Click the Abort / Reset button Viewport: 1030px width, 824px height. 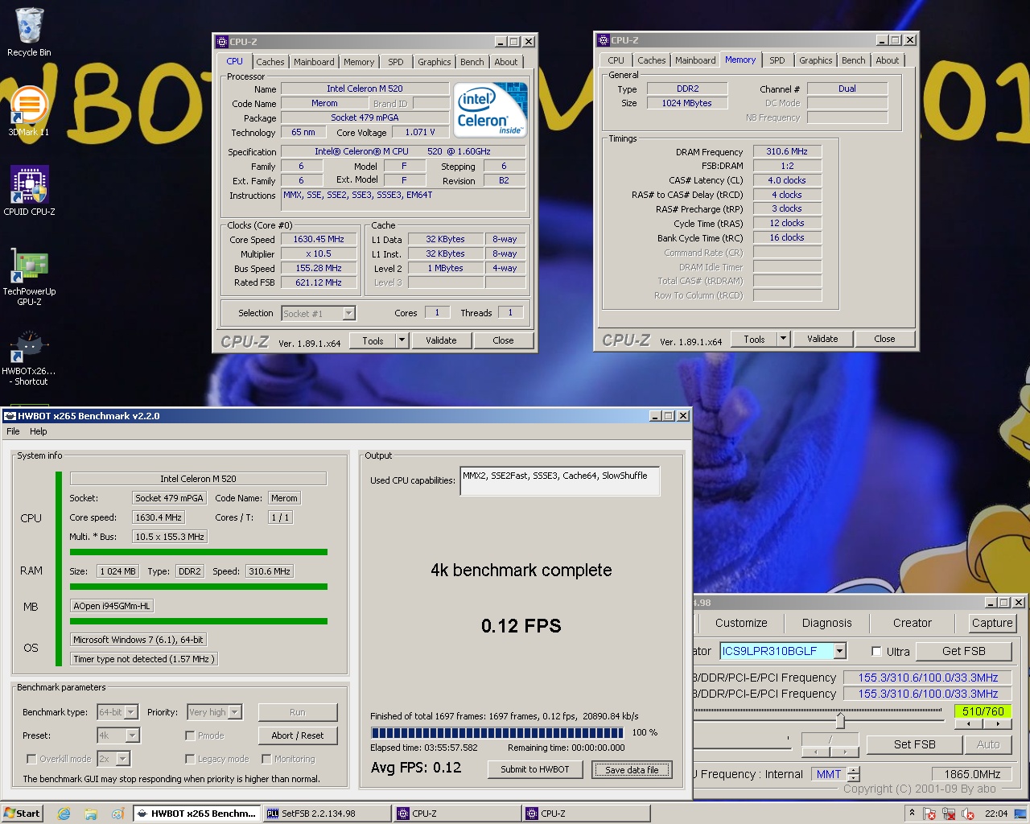coord(298,735)
